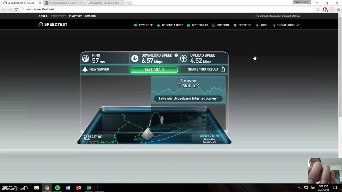The image size is (342, 192).
Task: Go to My Results
Action: tap(200, 25)
